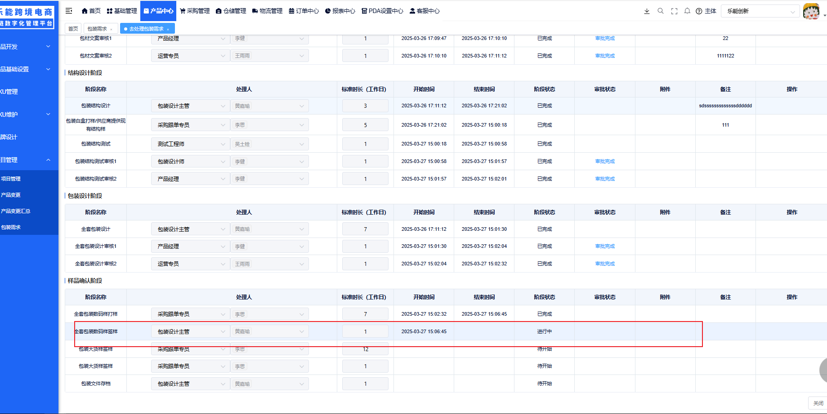Open search with the magnifier icon
This screenshot has width=827, height=414.
[x=661, y=11]
